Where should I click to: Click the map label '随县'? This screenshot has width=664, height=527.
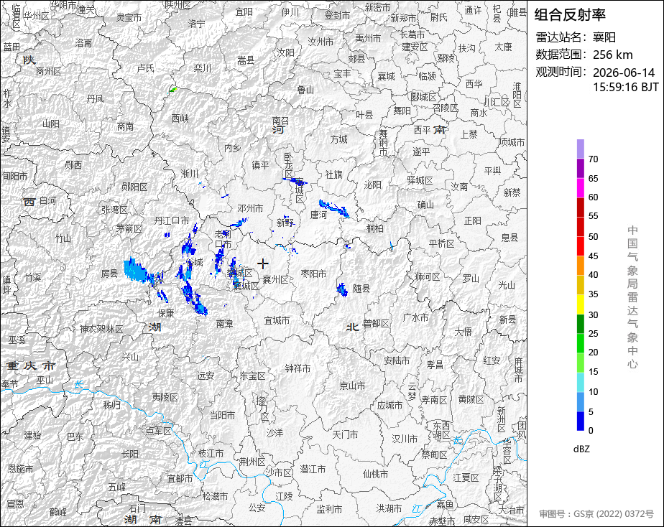click(361, 289)
